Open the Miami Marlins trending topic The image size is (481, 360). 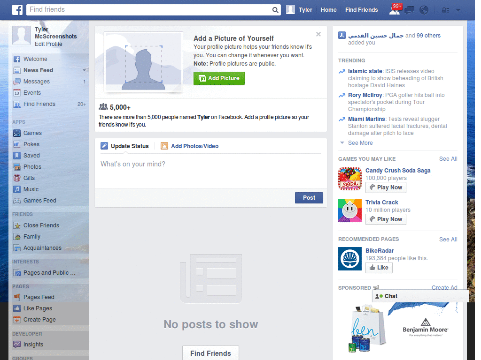point(366,119)
